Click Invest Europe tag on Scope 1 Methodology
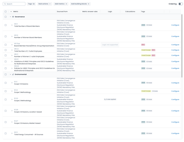Viewport: 184px width, 142px height. click(x=146, y=91)
